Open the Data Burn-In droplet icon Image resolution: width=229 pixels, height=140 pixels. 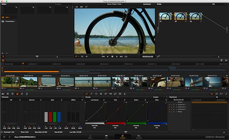[124, 94]
